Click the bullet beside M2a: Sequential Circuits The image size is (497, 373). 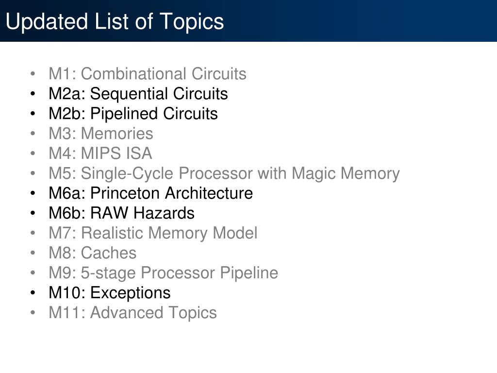(x=33, y=94)
